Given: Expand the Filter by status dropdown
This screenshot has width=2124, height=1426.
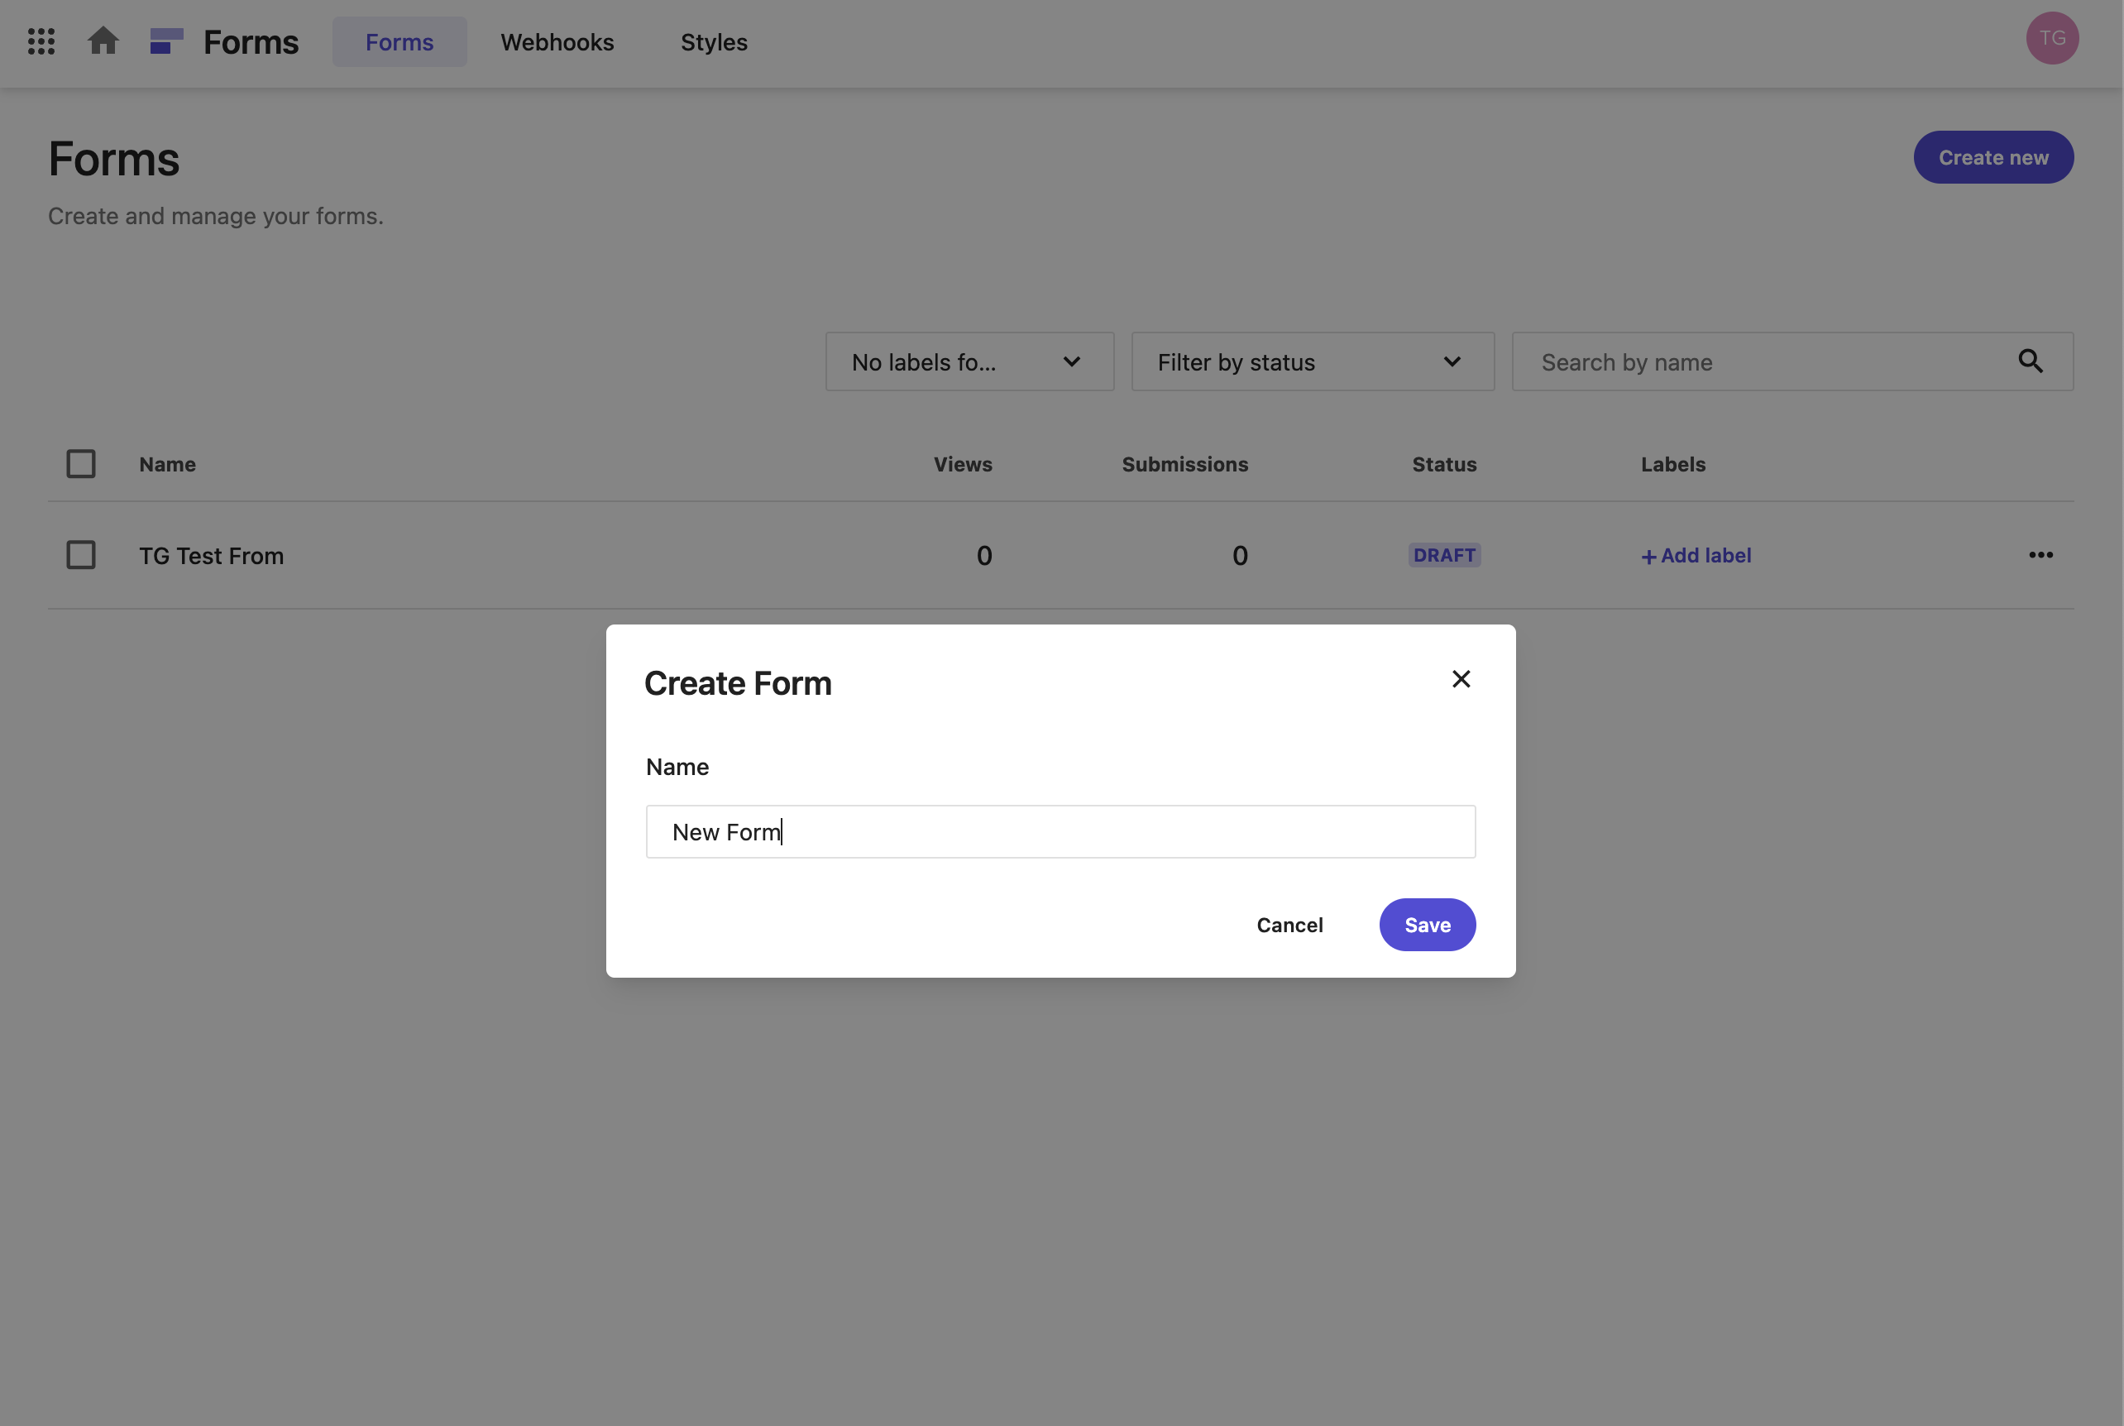Looking at the screenshot, I should point(1311,361).
